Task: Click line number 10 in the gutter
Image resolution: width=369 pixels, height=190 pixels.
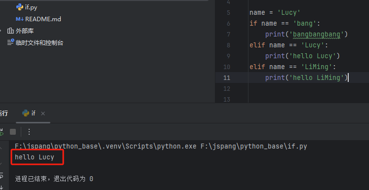Action: coord(227,67)
